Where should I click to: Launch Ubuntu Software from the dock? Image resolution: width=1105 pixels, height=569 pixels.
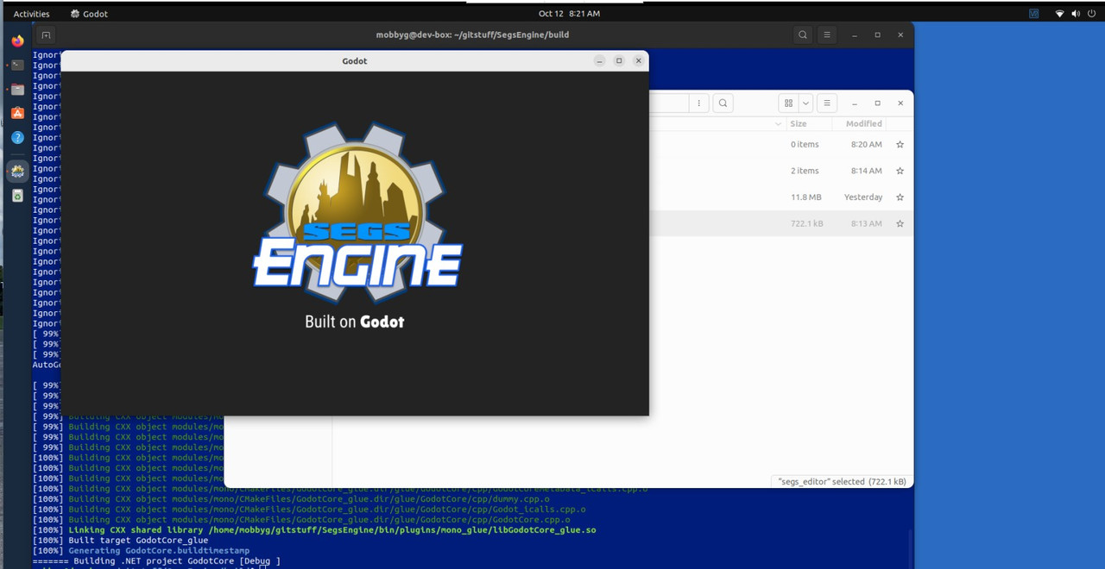click(17, 113)
